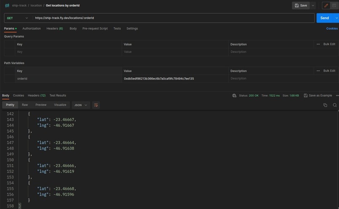Select the Raw view button
Screen dimensions: 339x209
point(25,105)
